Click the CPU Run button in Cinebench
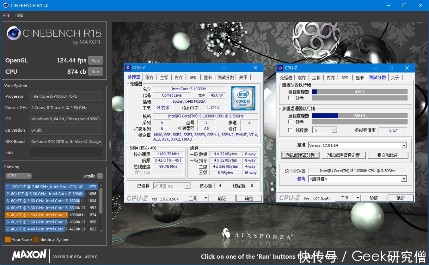 pyautogui.click(x=95, y=72)
